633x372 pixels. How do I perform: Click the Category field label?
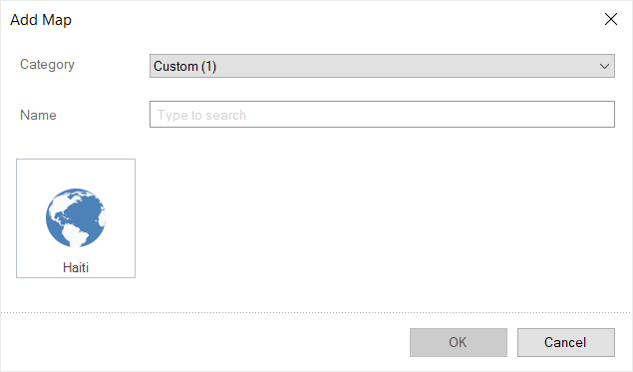tap(47, 65)
